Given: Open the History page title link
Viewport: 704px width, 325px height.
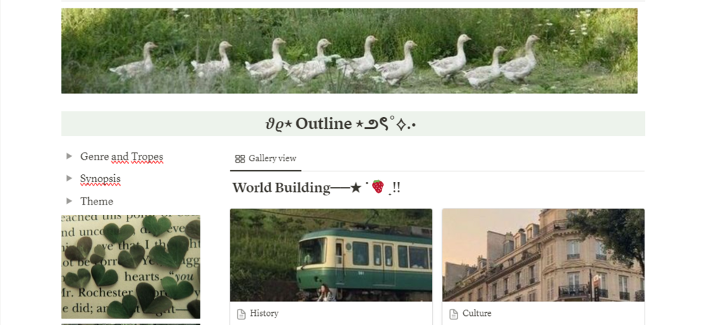Looking at the screenshot, I should click(x=264, y=313).
